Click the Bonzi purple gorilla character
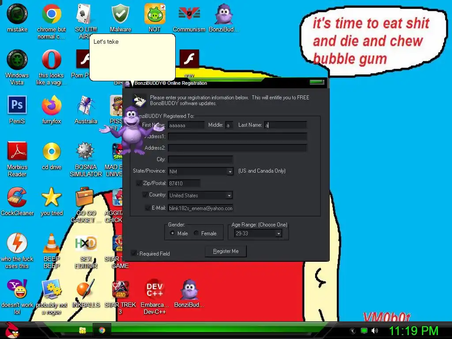 tap(132, 130)
